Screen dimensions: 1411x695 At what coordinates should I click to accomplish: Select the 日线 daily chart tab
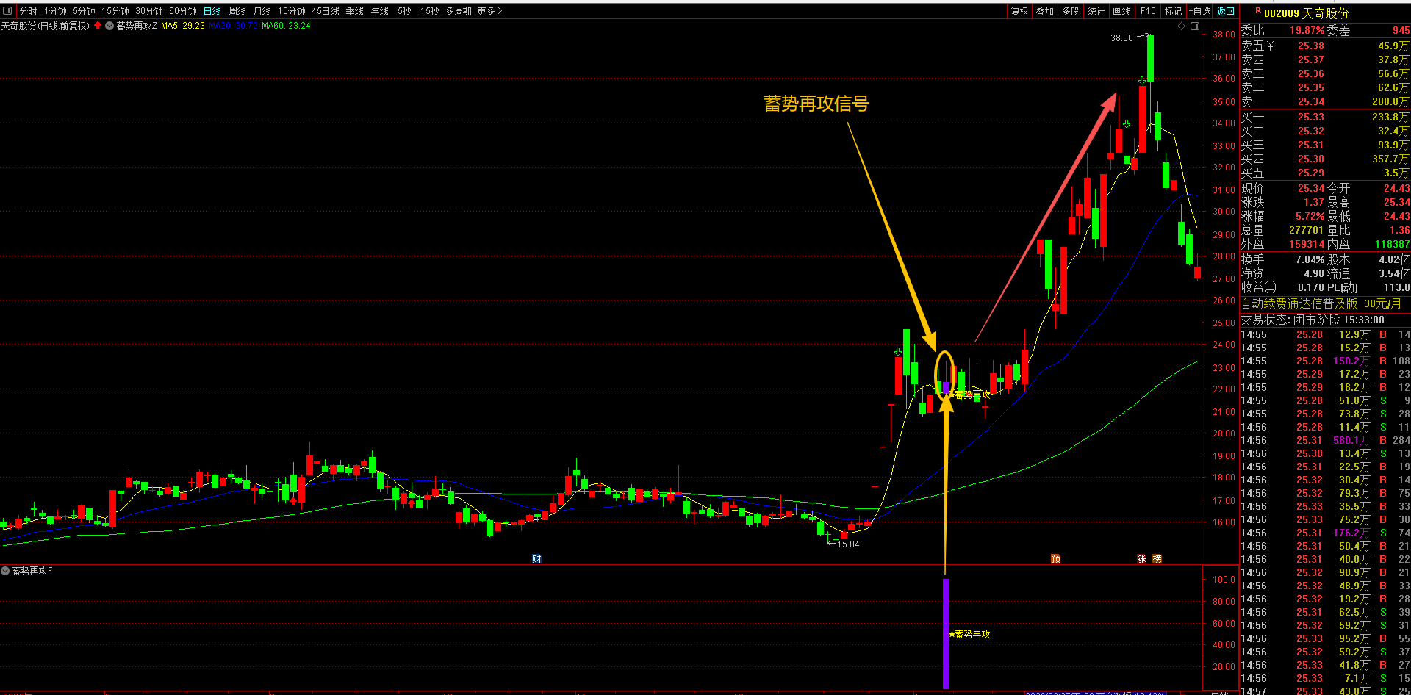click(212, 11)
